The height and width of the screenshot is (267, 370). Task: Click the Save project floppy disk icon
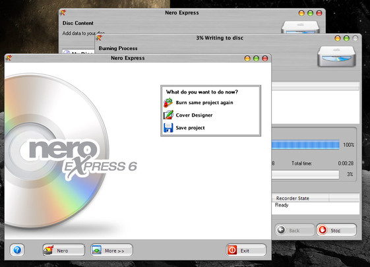coord(168,128)
